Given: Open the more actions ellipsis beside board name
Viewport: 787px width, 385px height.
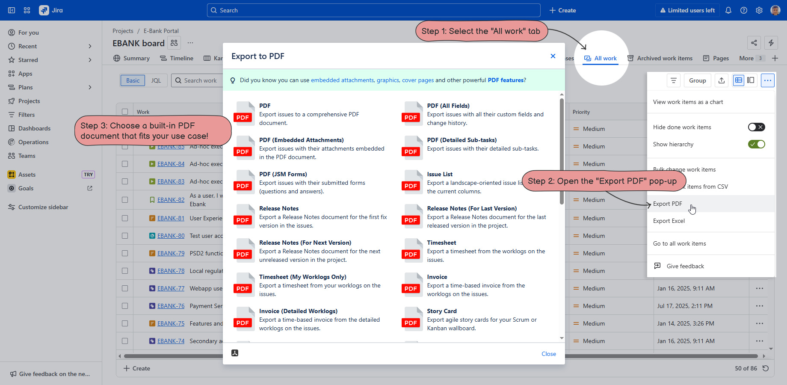Looking at the screenshot, I should tap(190, 43).
